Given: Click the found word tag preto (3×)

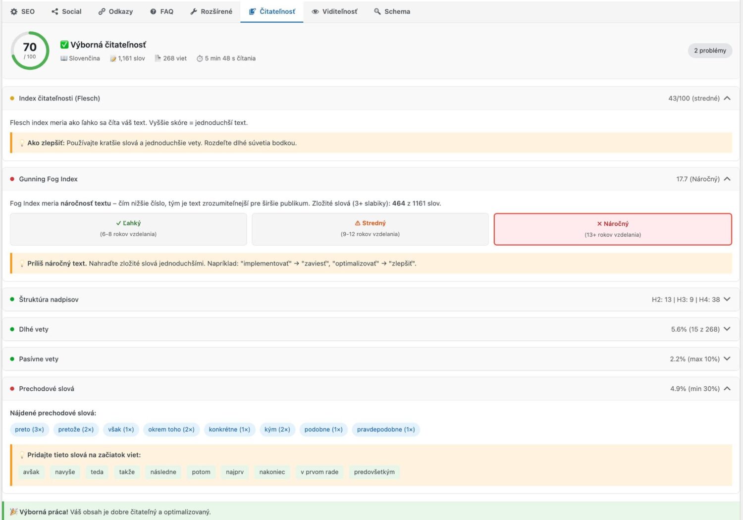Looking at the screenshot, I should (x=29, y=429).
